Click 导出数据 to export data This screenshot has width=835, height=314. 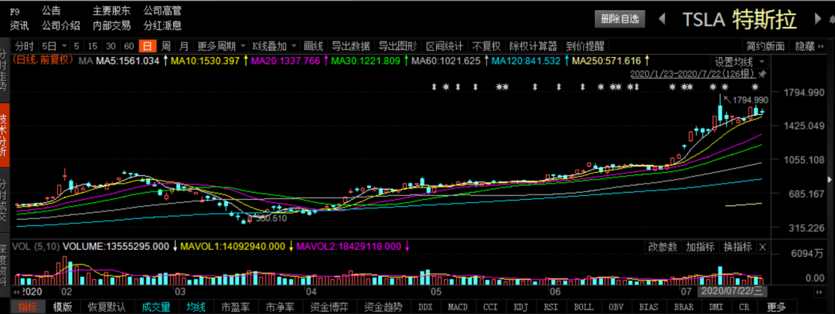click(x=351, y=46)
